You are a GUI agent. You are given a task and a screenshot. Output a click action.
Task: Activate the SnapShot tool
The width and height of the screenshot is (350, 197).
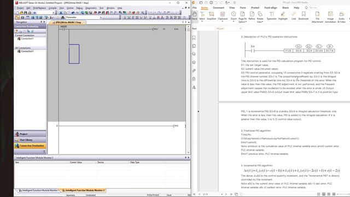[x=211, y=16]
